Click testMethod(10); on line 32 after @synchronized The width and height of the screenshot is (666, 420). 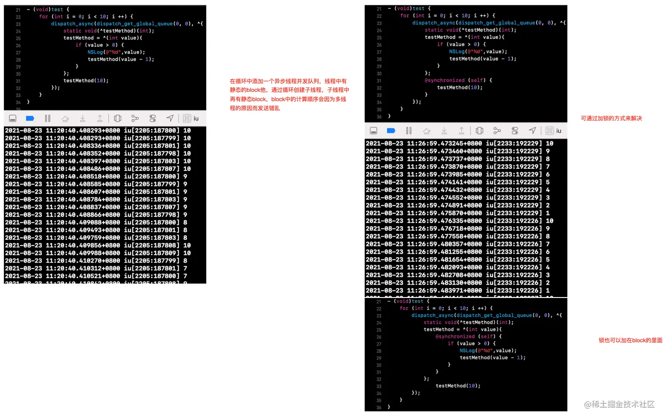pos(460,88)
